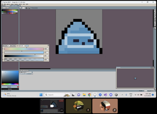The image size is (157, 114).
Task: Expand the hidden system tray icons chevron
Action: pyautogui.click(x=122, y=95)
